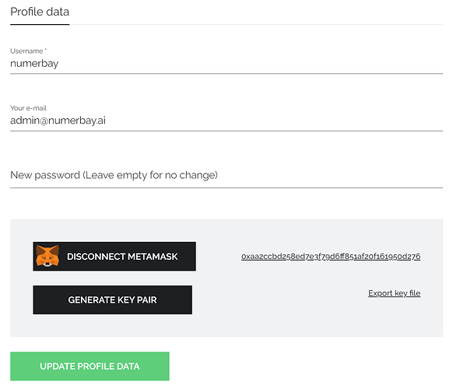Open the Profile data tab
The image size is (453, 389).
[40, 12]
